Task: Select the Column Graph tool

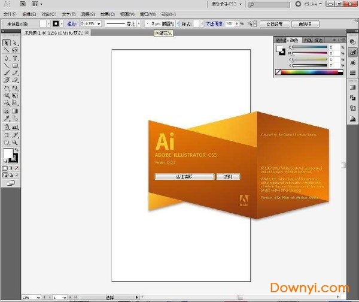Action: tap(14, 126)
